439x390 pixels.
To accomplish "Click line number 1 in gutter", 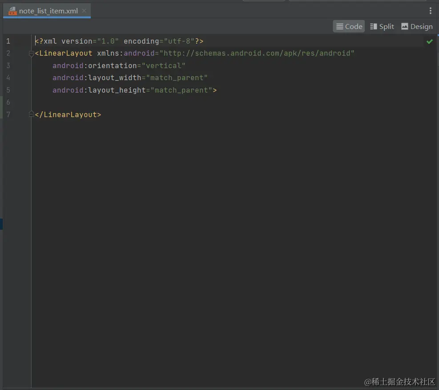I will coord(8,41).
